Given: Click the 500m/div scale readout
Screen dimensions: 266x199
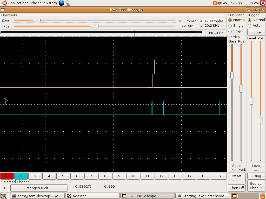Looking at the screenshot, I should coord(239,170).
